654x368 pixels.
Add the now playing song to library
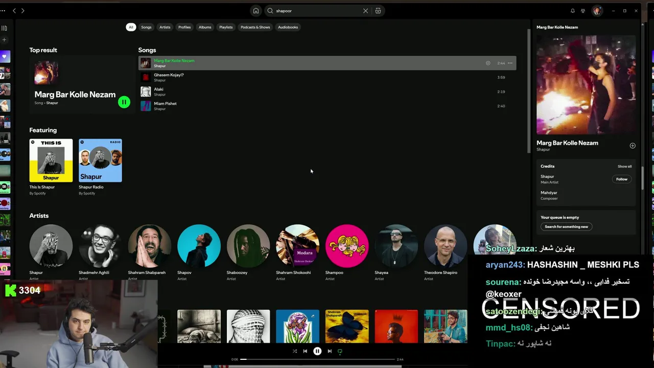pyautogui.click(x=633, y=146)
